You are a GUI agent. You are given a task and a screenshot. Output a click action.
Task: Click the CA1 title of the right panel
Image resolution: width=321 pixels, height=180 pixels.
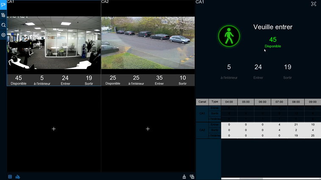coord(200,2)
